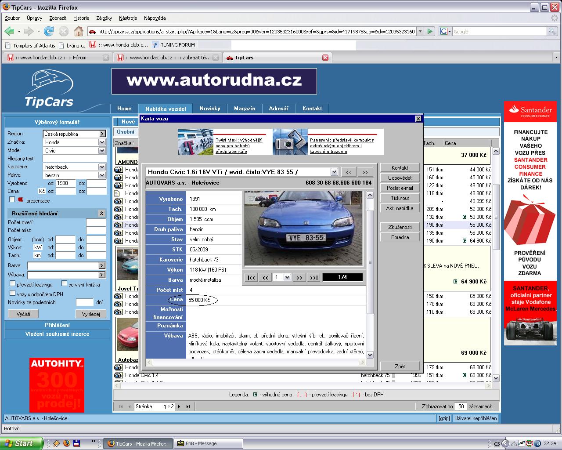562x450 pixels.
Task: Click the Kontakt button in car card
Action: (400, 168)
